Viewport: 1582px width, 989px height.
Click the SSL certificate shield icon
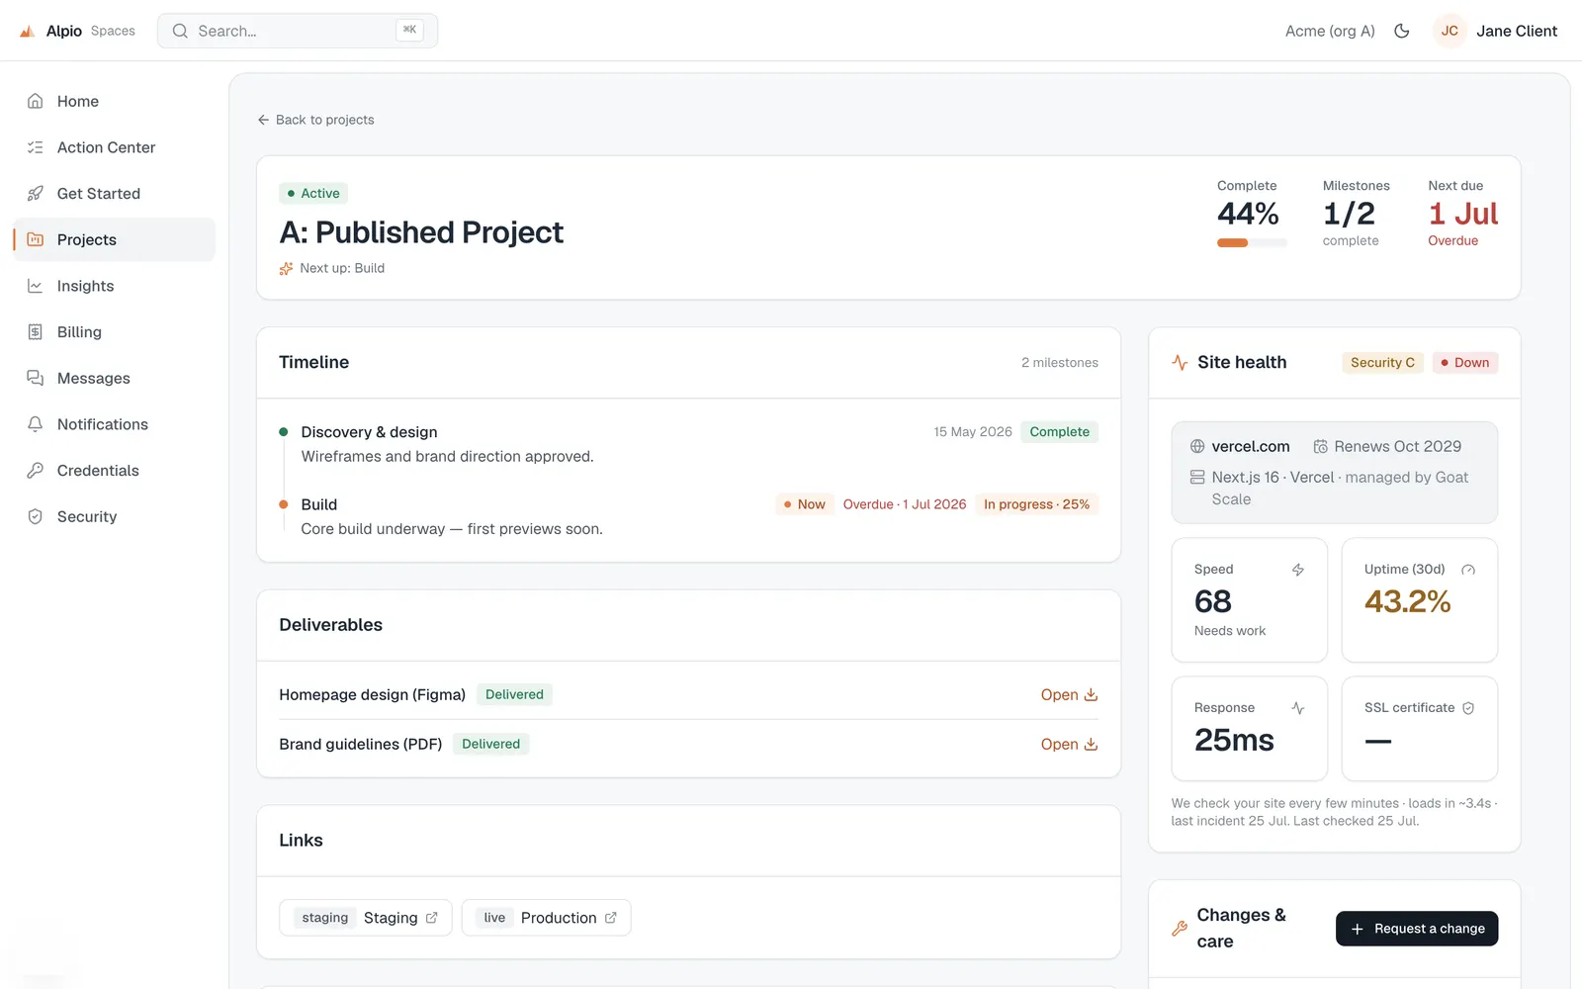click(x=1468, y=708)
